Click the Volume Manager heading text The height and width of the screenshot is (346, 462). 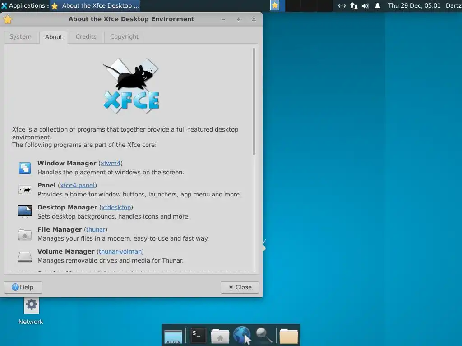tap(66, 251)
